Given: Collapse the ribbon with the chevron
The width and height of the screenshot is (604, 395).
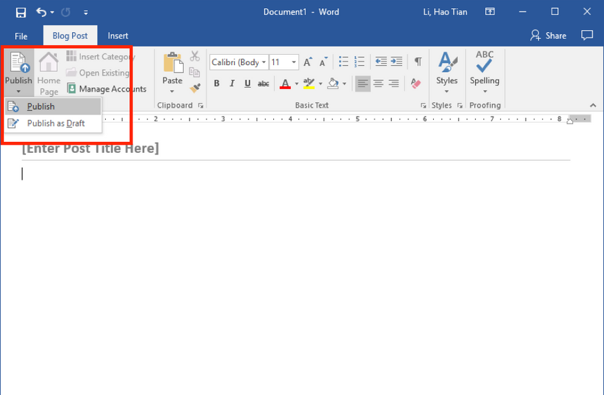Looking at the screenshot, I should [593, 106].
